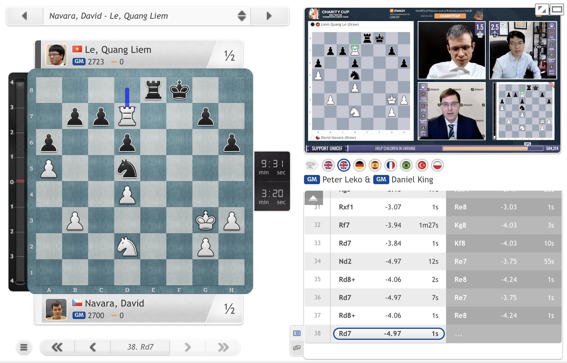
Task: Select Black's move 32 Kg8 in notation
Action: 460,225
